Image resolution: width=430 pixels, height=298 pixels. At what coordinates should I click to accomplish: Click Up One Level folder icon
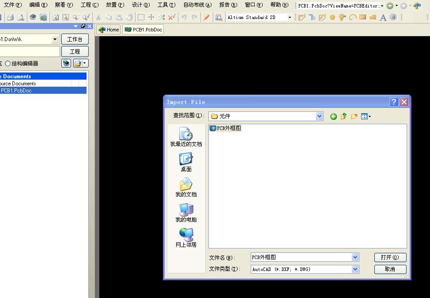[343, 116]
